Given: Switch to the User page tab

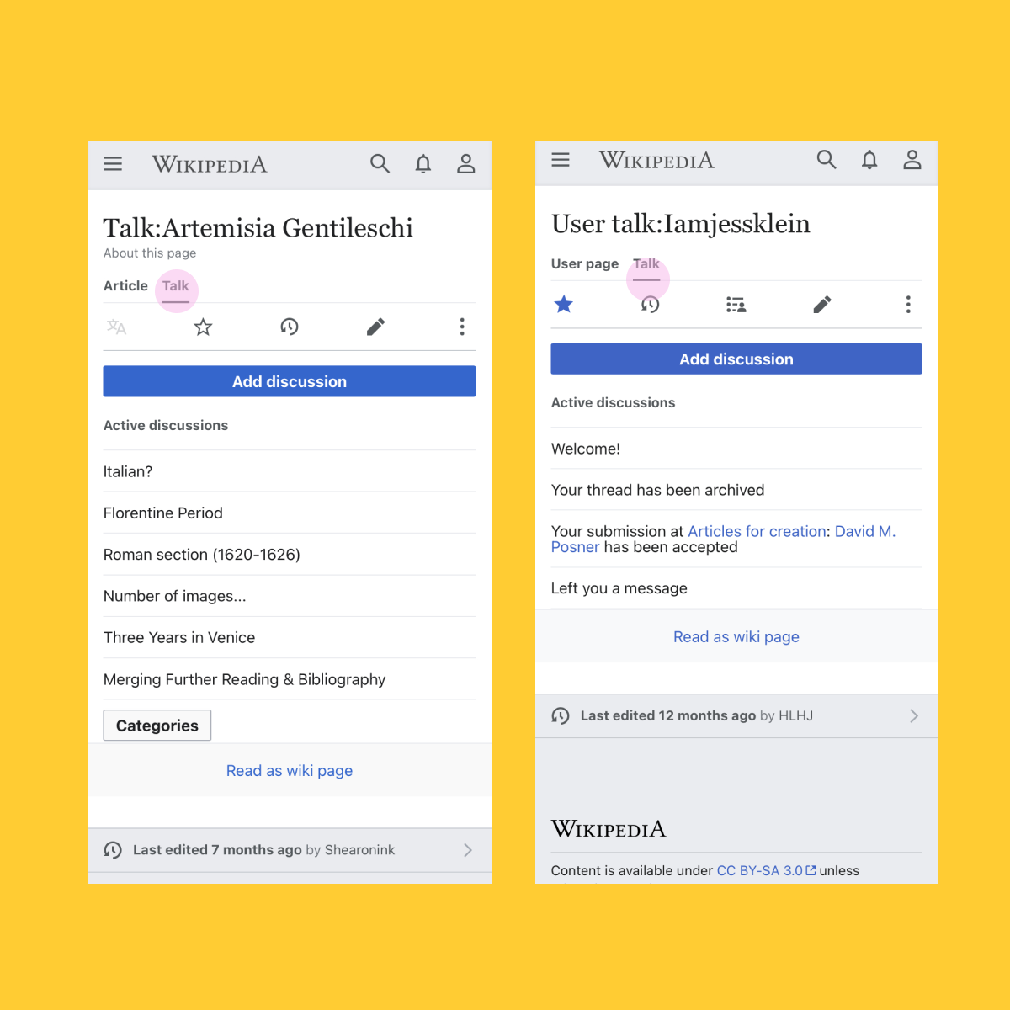Looking at the screenshot, I should click(585, 264).
